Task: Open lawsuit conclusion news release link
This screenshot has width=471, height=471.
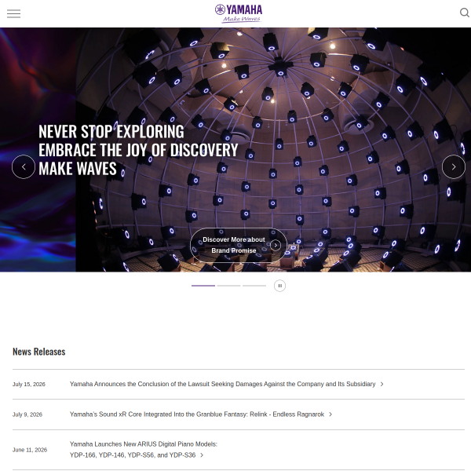Action: tap(223, 384)
